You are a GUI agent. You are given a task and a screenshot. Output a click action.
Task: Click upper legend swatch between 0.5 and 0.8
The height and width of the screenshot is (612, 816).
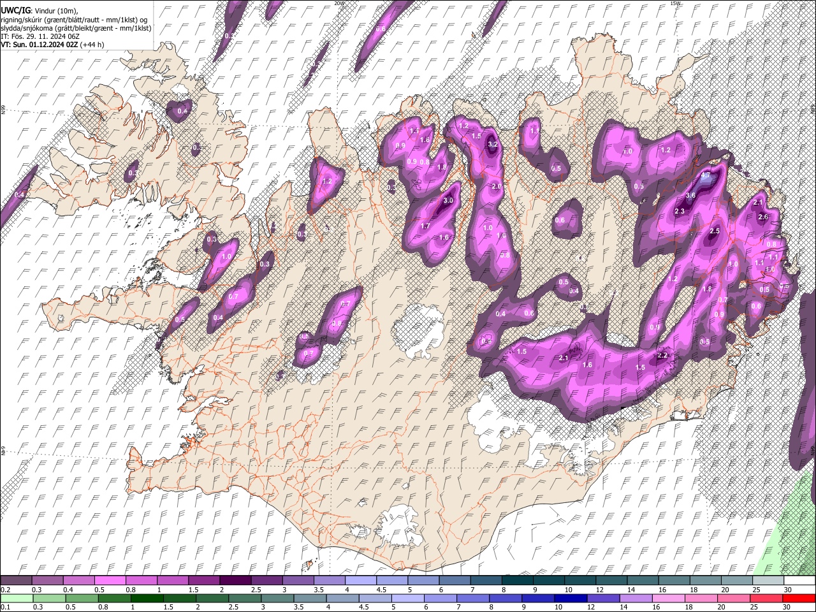110,581
